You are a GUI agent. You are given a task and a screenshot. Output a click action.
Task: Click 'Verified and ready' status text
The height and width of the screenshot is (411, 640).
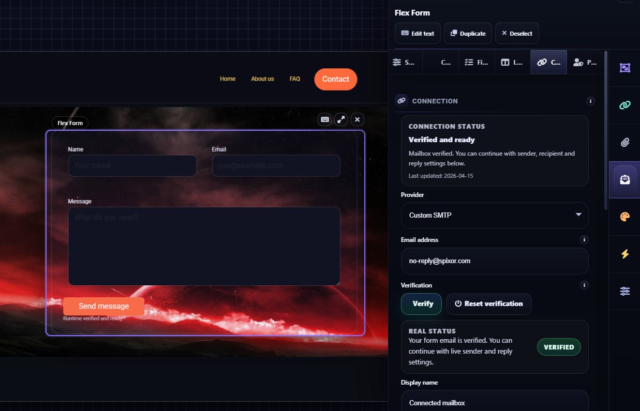click(441, 140)
